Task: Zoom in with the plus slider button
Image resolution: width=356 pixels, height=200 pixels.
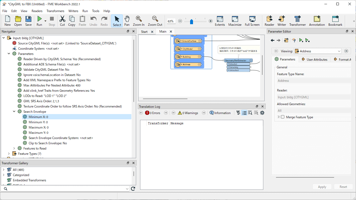Action: click(211, 21)
